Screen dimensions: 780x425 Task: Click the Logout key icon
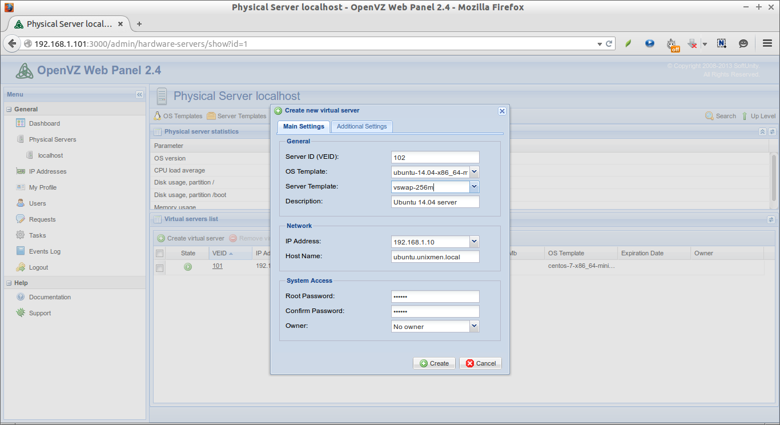21,267
